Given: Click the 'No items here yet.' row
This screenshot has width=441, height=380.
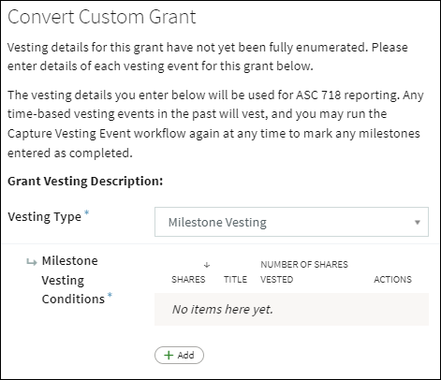Looking at the screenshot, I should coord(291,309).
